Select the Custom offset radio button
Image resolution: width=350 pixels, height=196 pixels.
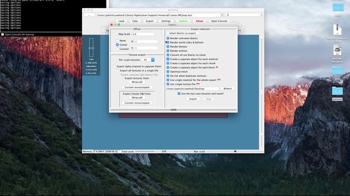[117, 48]
